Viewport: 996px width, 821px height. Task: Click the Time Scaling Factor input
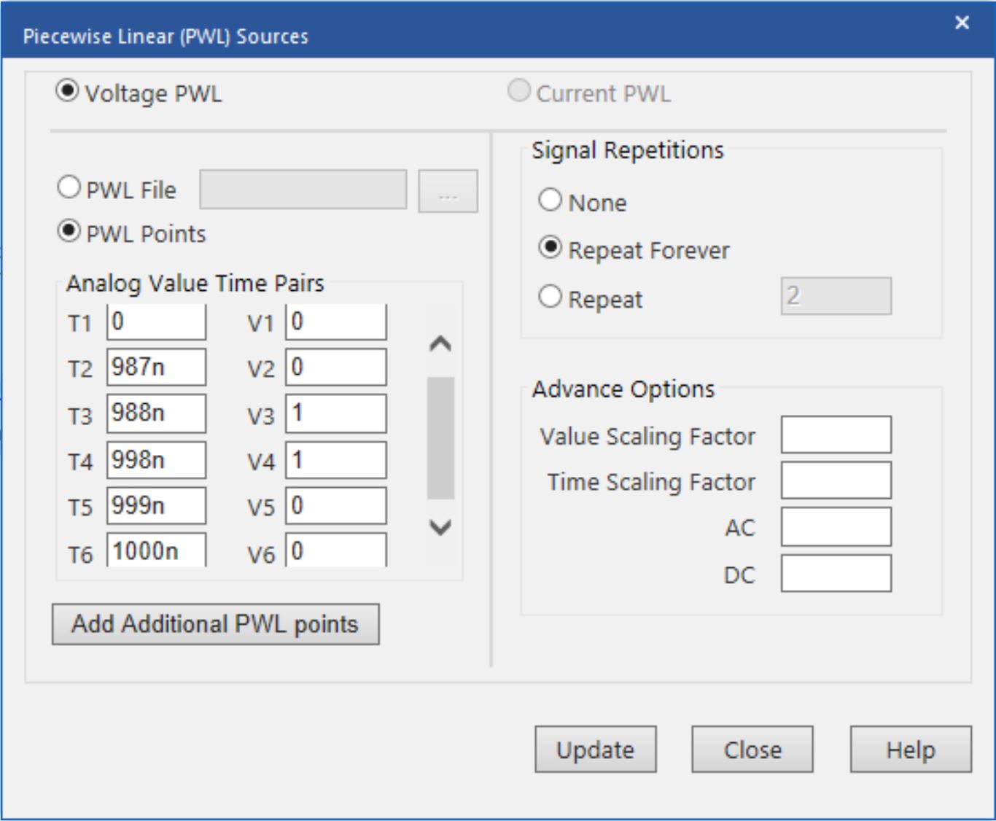pyautogui.click(x=836, y=481)
